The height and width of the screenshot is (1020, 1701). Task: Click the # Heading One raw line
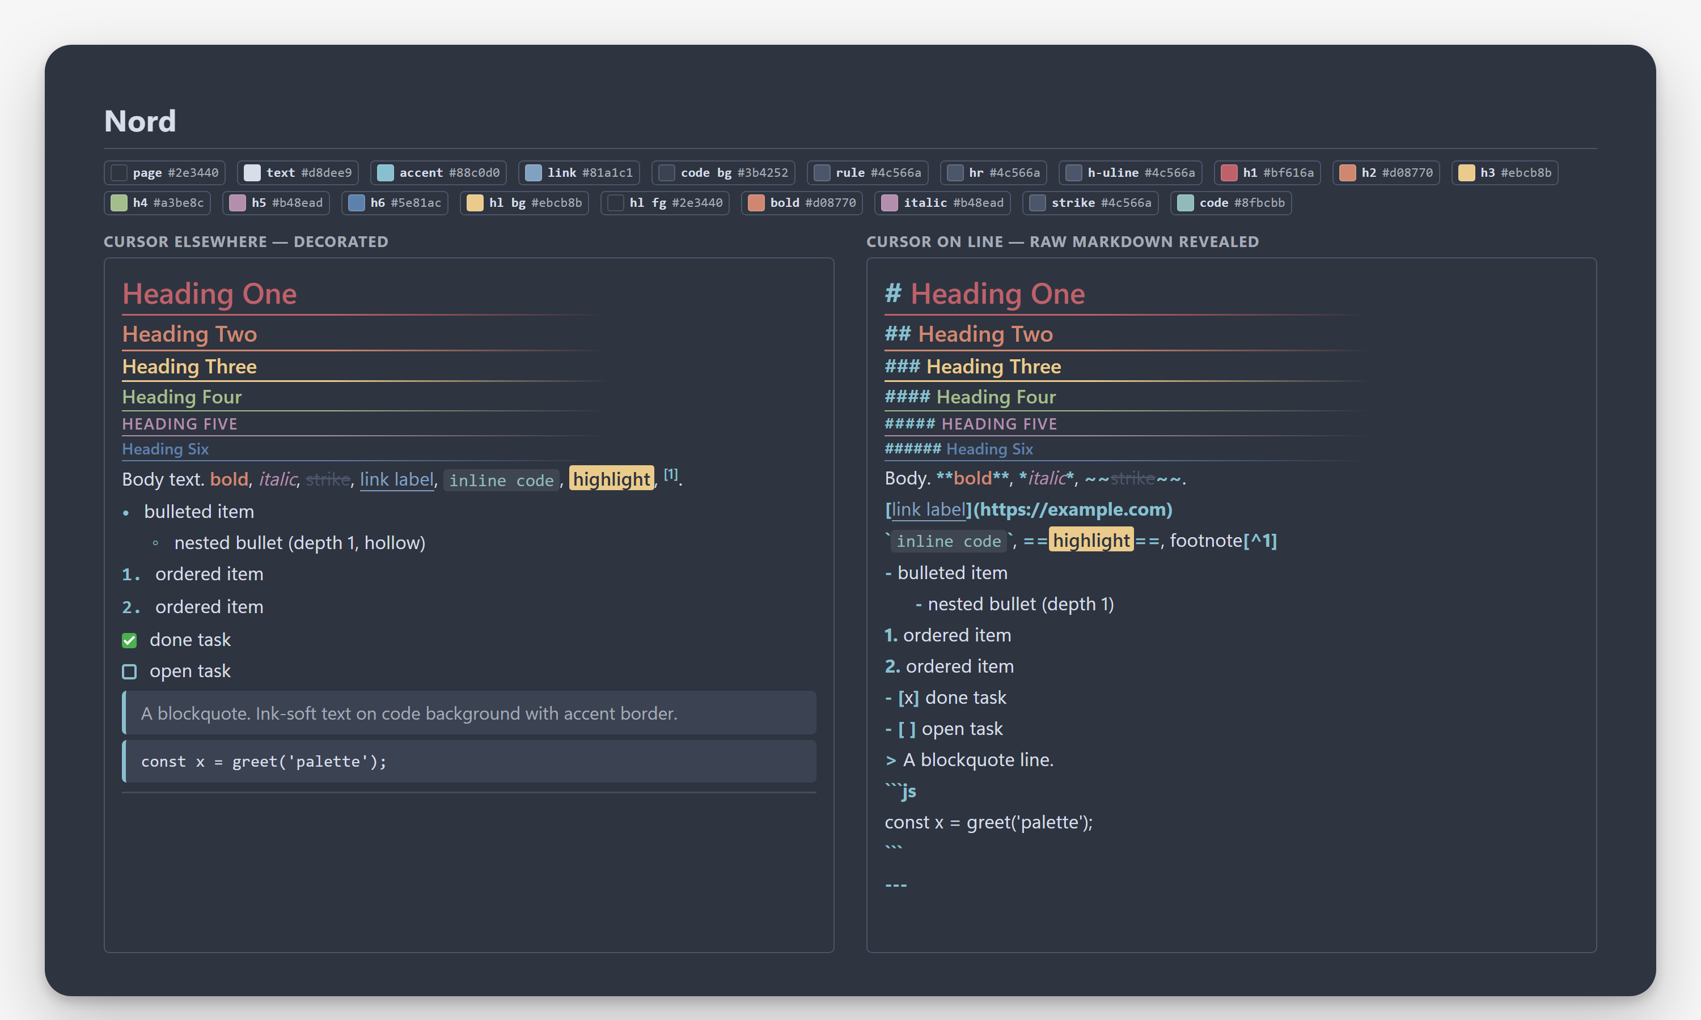coord(985,294)
